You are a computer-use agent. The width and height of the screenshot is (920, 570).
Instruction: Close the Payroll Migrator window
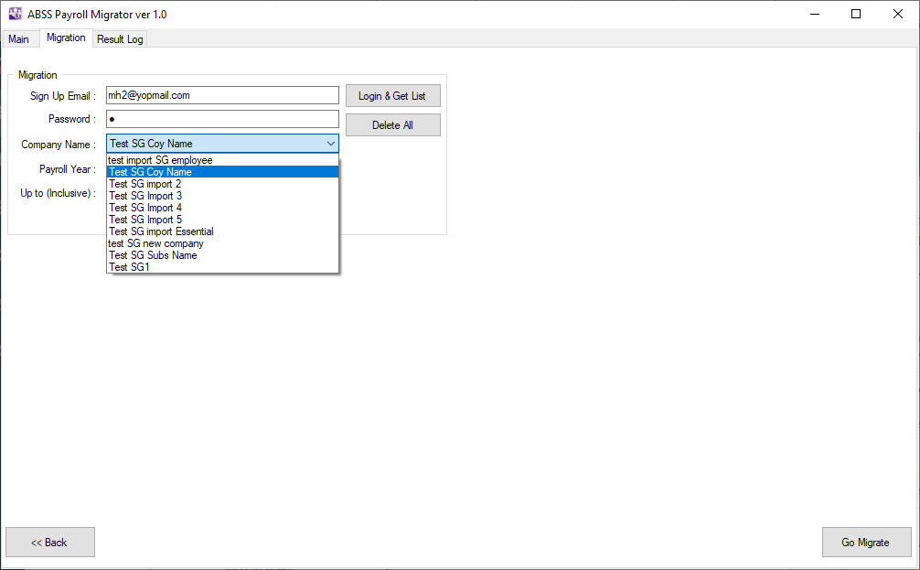coord(898,14)
